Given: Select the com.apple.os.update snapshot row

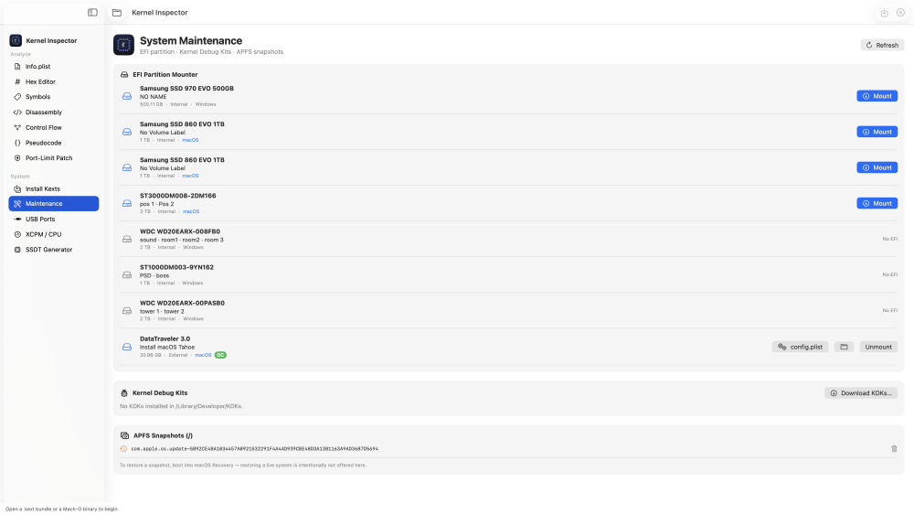Looking at the screenshot, I should [x=508, y=449].
